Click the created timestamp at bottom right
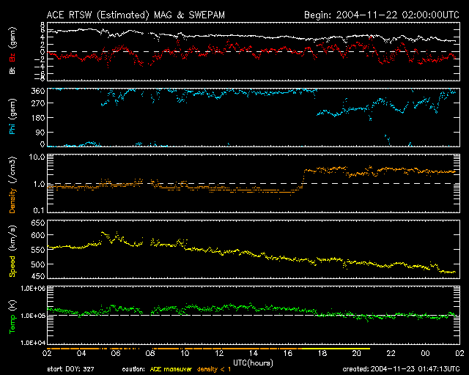 pos(401,369)
